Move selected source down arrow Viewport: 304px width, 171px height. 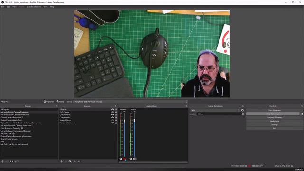click(x=79, y=161)
